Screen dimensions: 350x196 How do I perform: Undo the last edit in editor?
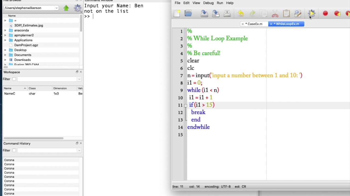(241, 13)
